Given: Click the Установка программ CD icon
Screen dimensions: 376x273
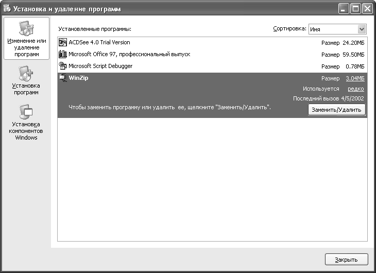Looking at the screenshot, I should pyautogui.click(x=26, y=74).
